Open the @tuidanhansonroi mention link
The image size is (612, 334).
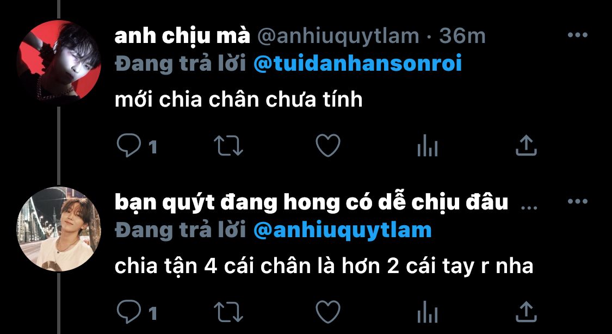(357, 64)
